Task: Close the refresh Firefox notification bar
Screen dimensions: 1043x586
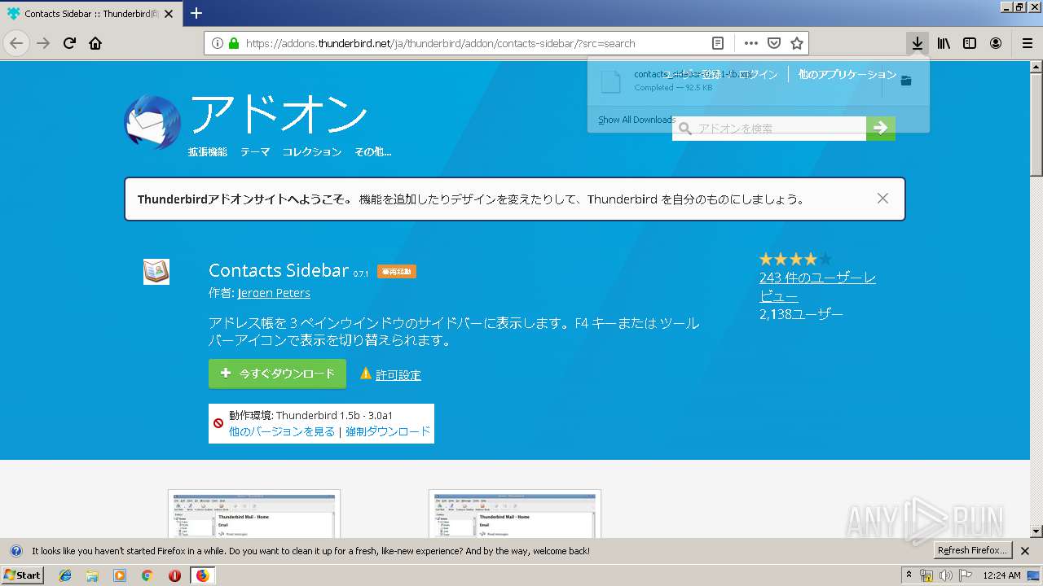Action: (1025, 551)
